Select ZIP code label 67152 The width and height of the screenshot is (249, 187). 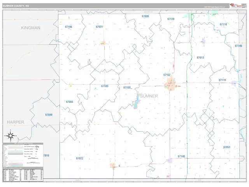click(x=167, y=75)
